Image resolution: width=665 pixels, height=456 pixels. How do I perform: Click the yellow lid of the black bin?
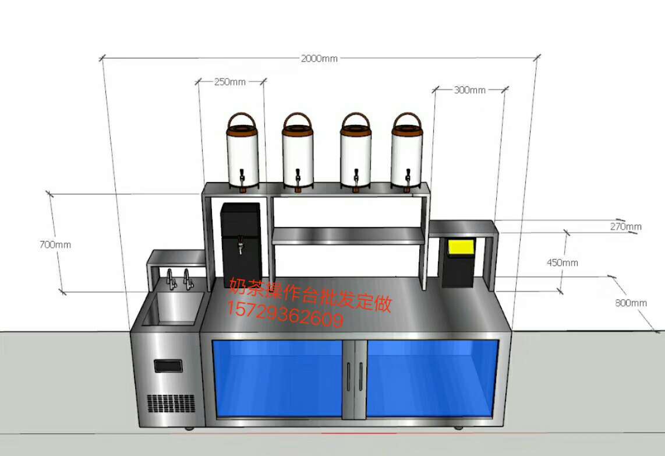[461, 248]
